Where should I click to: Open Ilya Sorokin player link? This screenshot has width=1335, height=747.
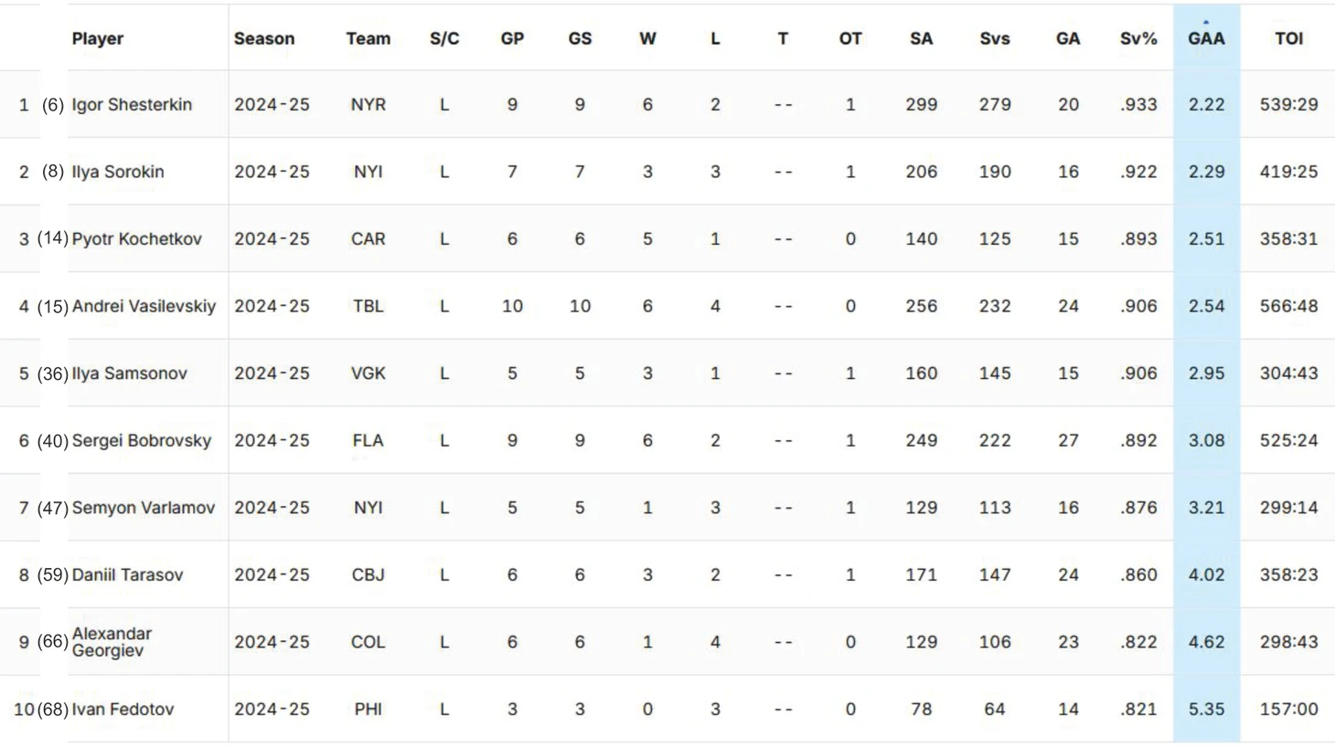tap(118, 172)
